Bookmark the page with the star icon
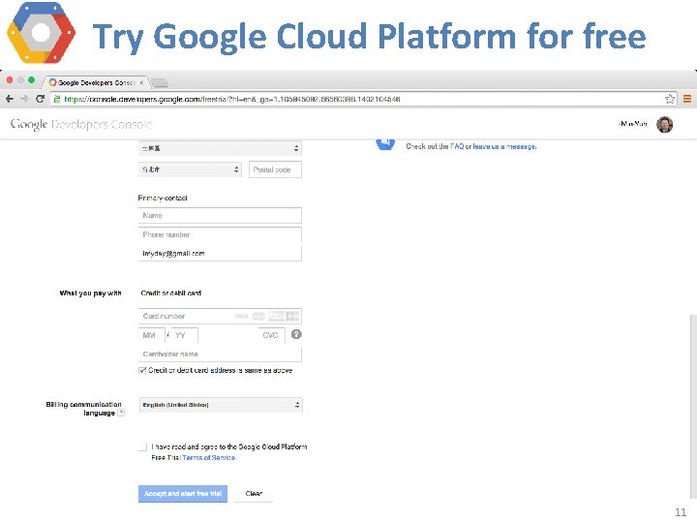This screenshot has height=523, width=697. click(670, 99)
